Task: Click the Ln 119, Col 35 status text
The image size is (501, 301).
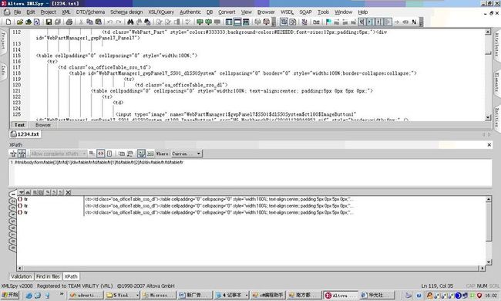Action: tap(437, 286)
